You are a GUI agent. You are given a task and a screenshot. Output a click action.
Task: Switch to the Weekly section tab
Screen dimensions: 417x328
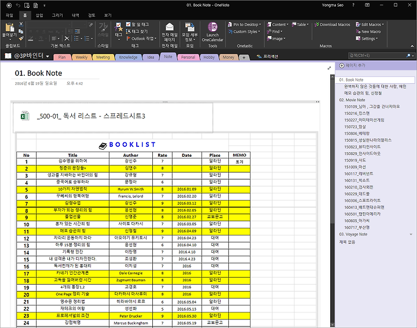[82, 57]
